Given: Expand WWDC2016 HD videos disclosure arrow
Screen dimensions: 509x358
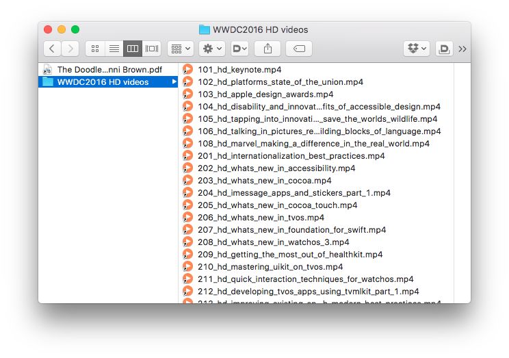Looking at the screenshot, I should tap(174, 82).
